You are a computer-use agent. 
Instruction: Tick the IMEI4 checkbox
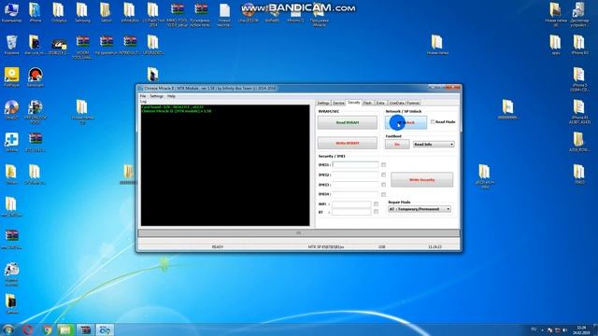click(384, 194)
